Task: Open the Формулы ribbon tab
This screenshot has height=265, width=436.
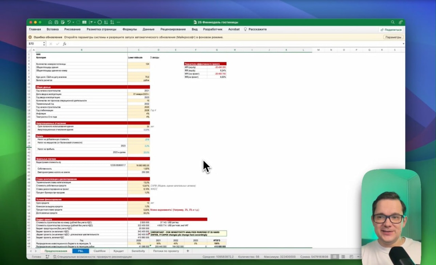Action: point(130,29)
